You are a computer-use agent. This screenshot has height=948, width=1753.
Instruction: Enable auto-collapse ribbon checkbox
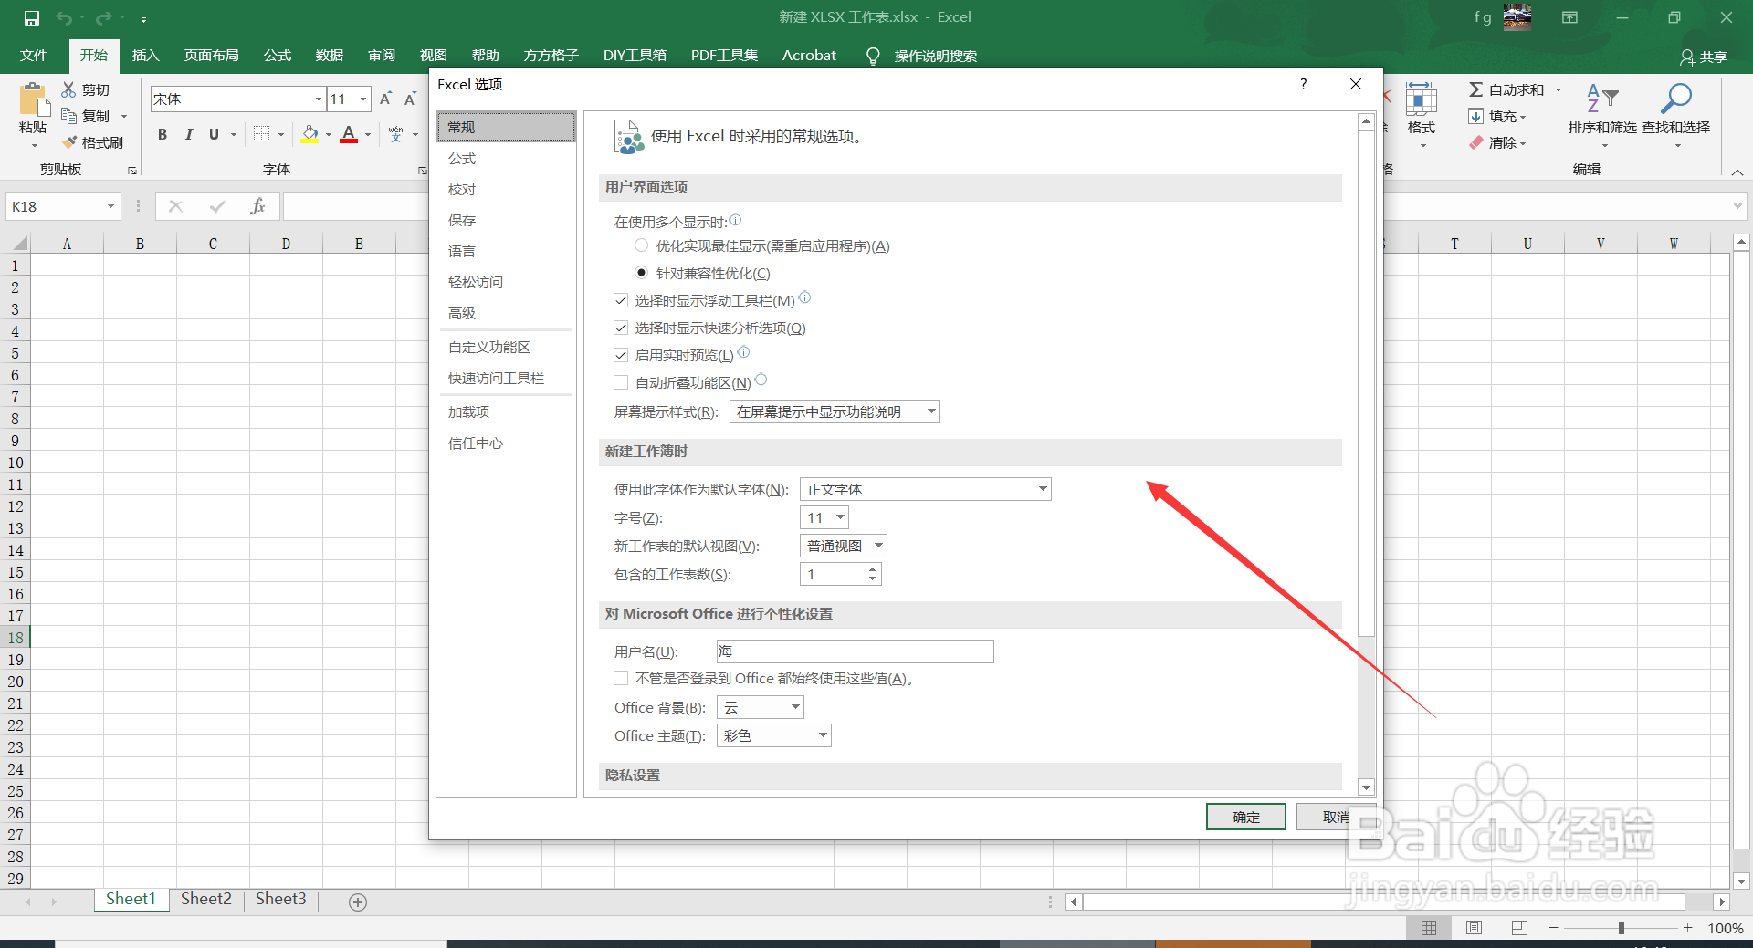[x=621, y=382]
